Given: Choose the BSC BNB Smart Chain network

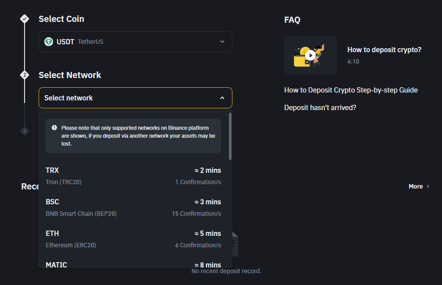Looking at the screenshot, I should point(133,207).
